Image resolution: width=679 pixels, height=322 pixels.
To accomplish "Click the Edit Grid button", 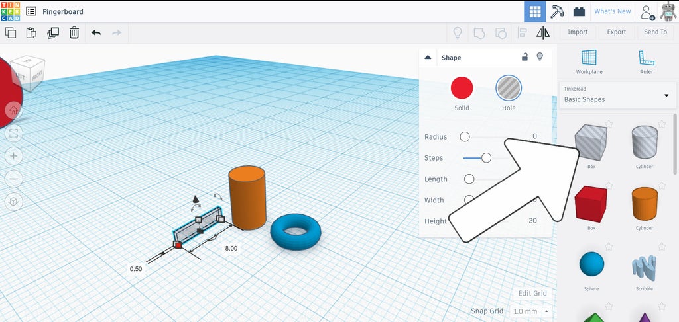I will [x=532, y=293].
